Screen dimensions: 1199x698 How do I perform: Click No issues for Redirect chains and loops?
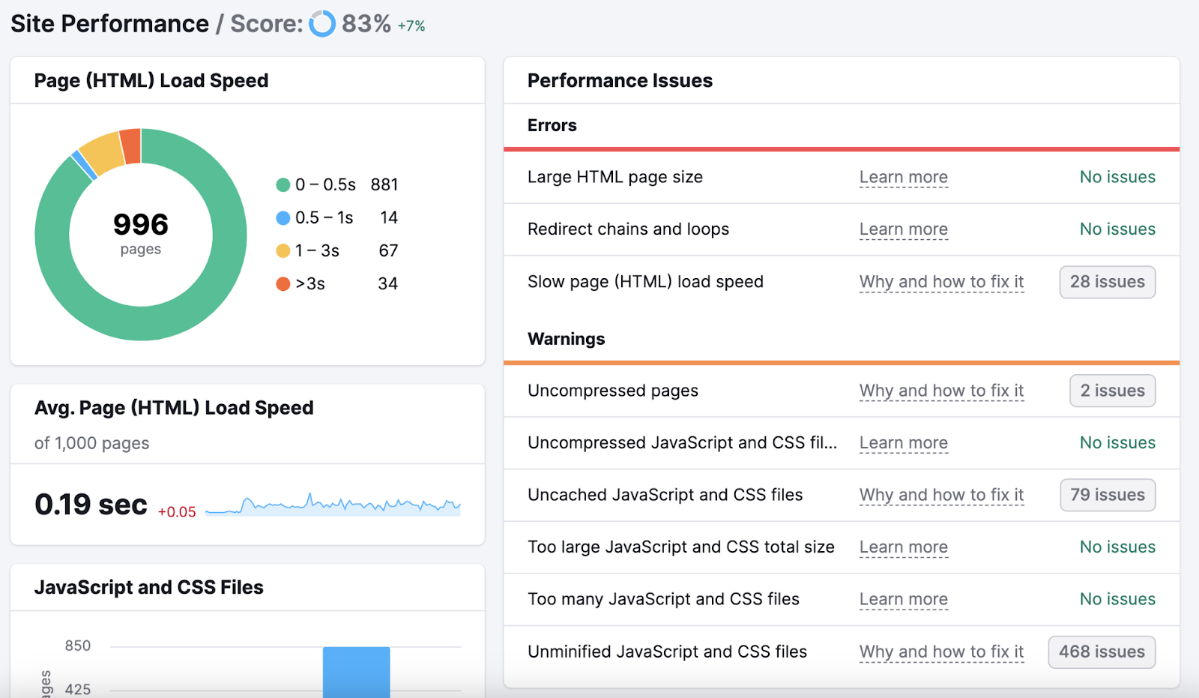(x=1117, y=229)
